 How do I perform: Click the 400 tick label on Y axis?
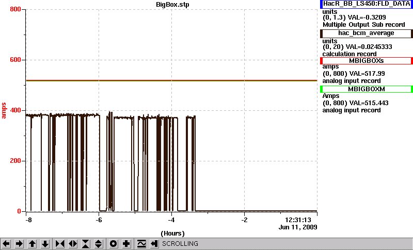15,110
